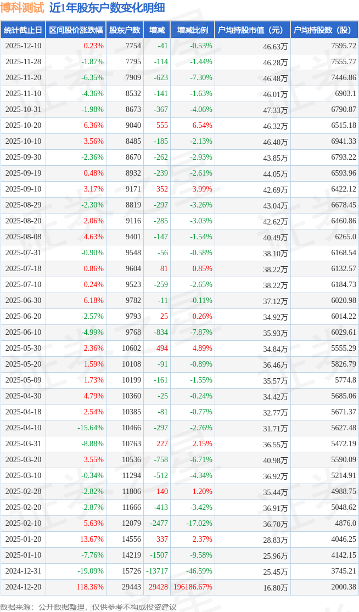Viewport: 359px width, 612px height.
Task: Click the 数据来源 footer note text
Action: click(89, 607)
